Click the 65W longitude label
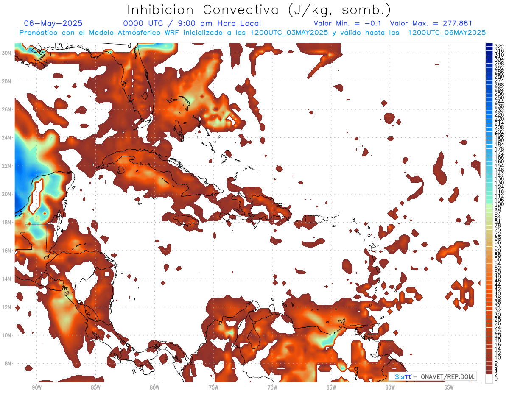 pyautogui.click(x=331, y=387)
